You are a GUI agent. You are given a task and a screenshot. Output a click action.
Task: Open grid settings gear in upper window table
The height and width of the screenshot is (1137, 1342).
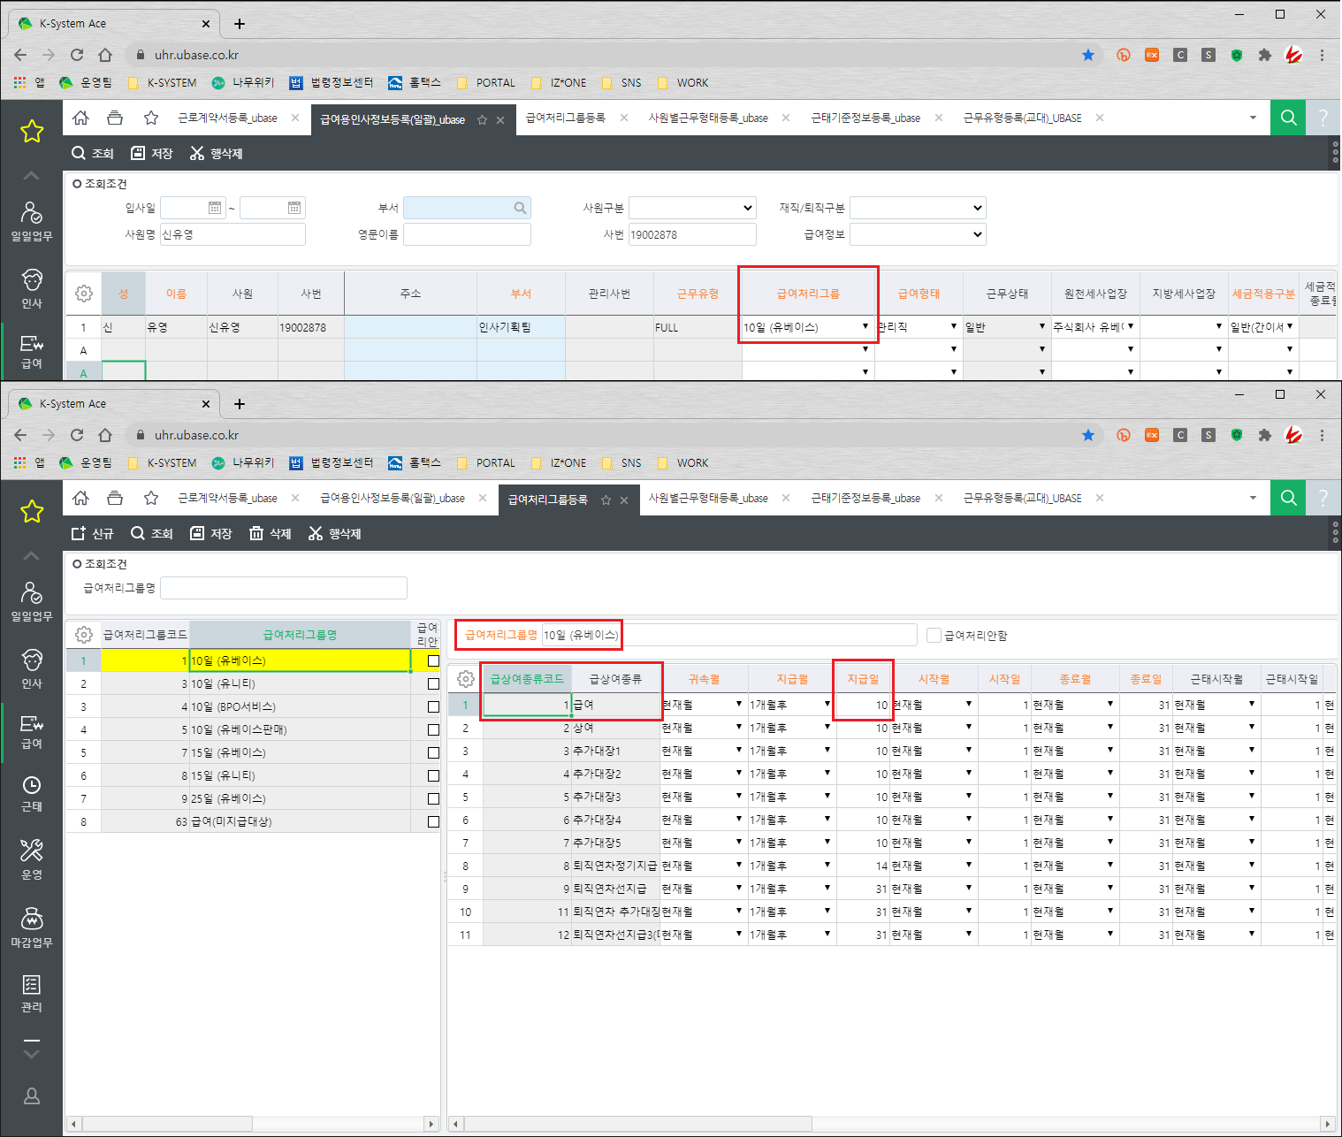click(84, 293)
